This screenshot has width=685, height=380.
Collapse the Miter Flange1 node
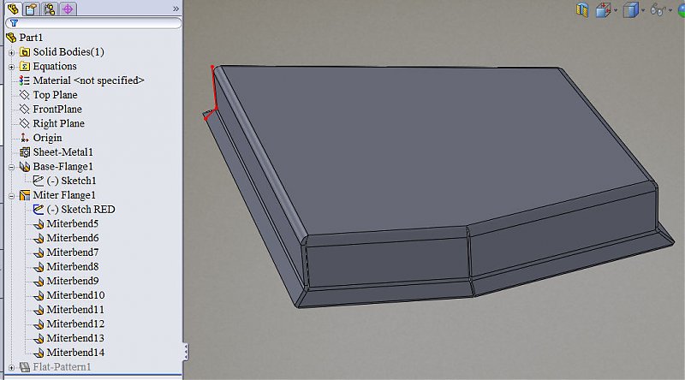pos(12,196)
